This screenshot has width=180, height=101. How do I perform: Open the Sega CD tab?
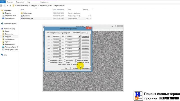[63, 33]
